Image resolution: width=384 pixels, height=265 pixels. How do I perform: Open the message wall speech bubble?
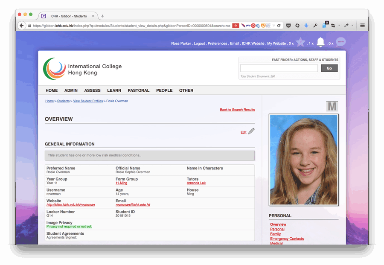[340, 42]
